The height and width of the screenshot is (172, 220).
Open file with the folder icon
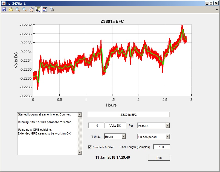pos(11,10)
